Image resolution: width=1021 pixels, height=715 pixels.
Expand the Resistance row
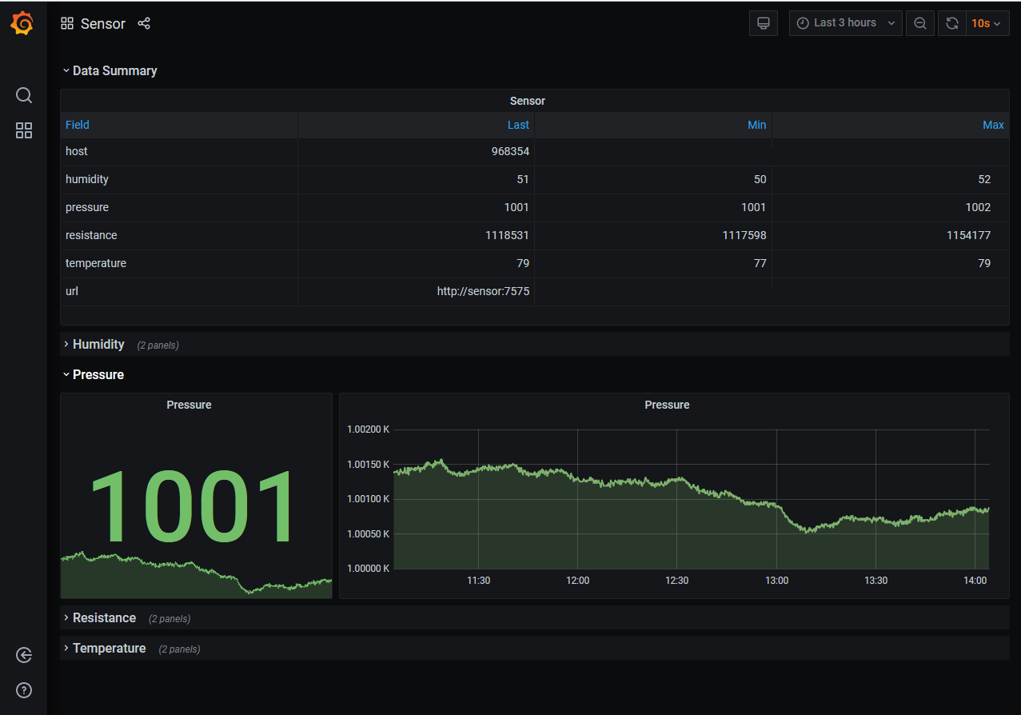[x=104, y=617]
